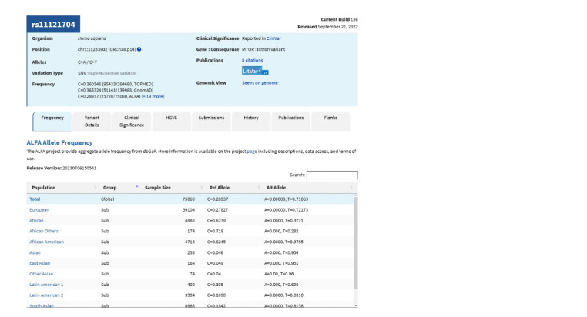Select the Frequency tab
Screen dimensions: 587x317
52,121
